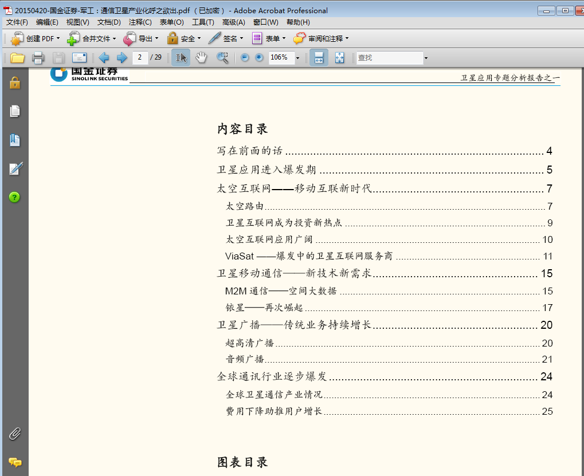Click the 超高清广播 contents entry
The width and height of the screenshot is (584, 476).
[389, 343]
